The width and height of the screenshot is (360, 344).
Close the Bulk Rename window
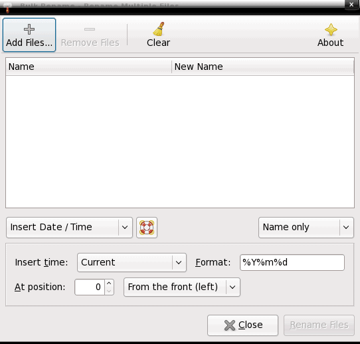pyautogui.click(x=351, y=5)
